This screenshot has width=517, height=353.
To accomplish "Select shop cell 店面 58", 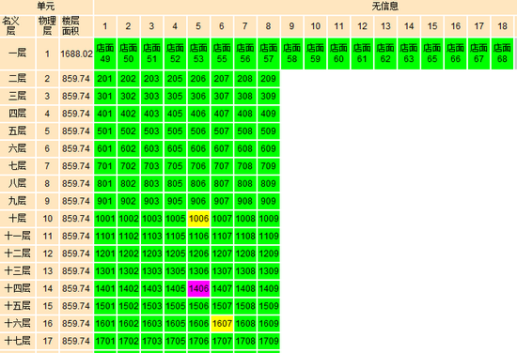I will click(x=291, y=54).
